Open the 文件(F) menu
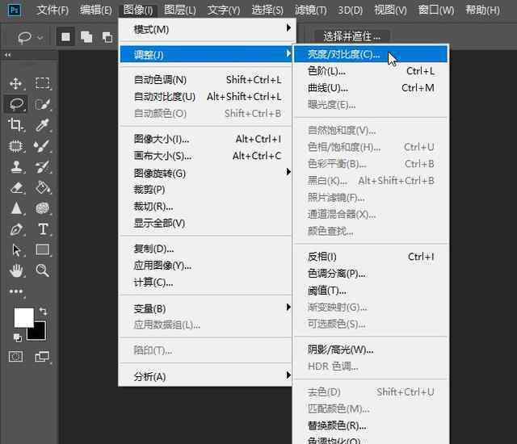 point(53,10)
